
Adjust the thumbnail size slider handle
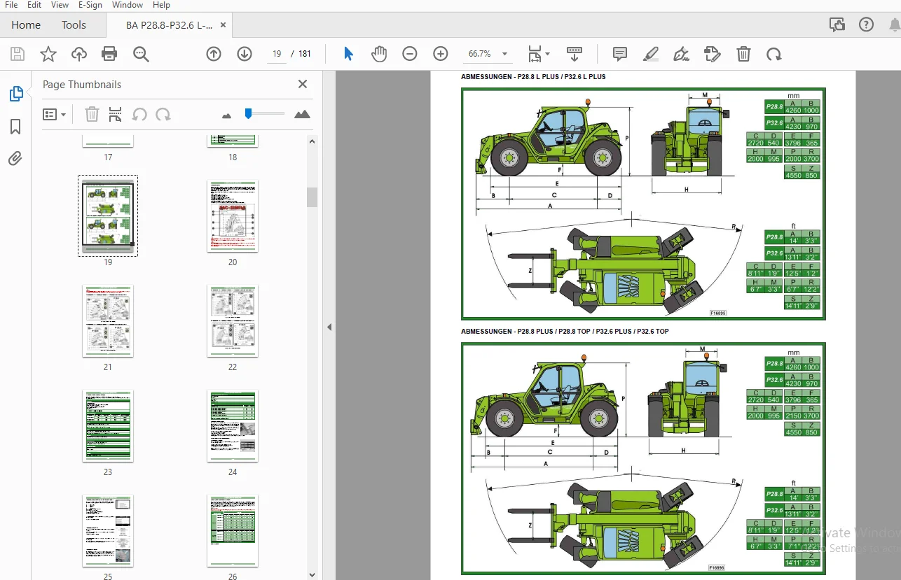(248, 113)
